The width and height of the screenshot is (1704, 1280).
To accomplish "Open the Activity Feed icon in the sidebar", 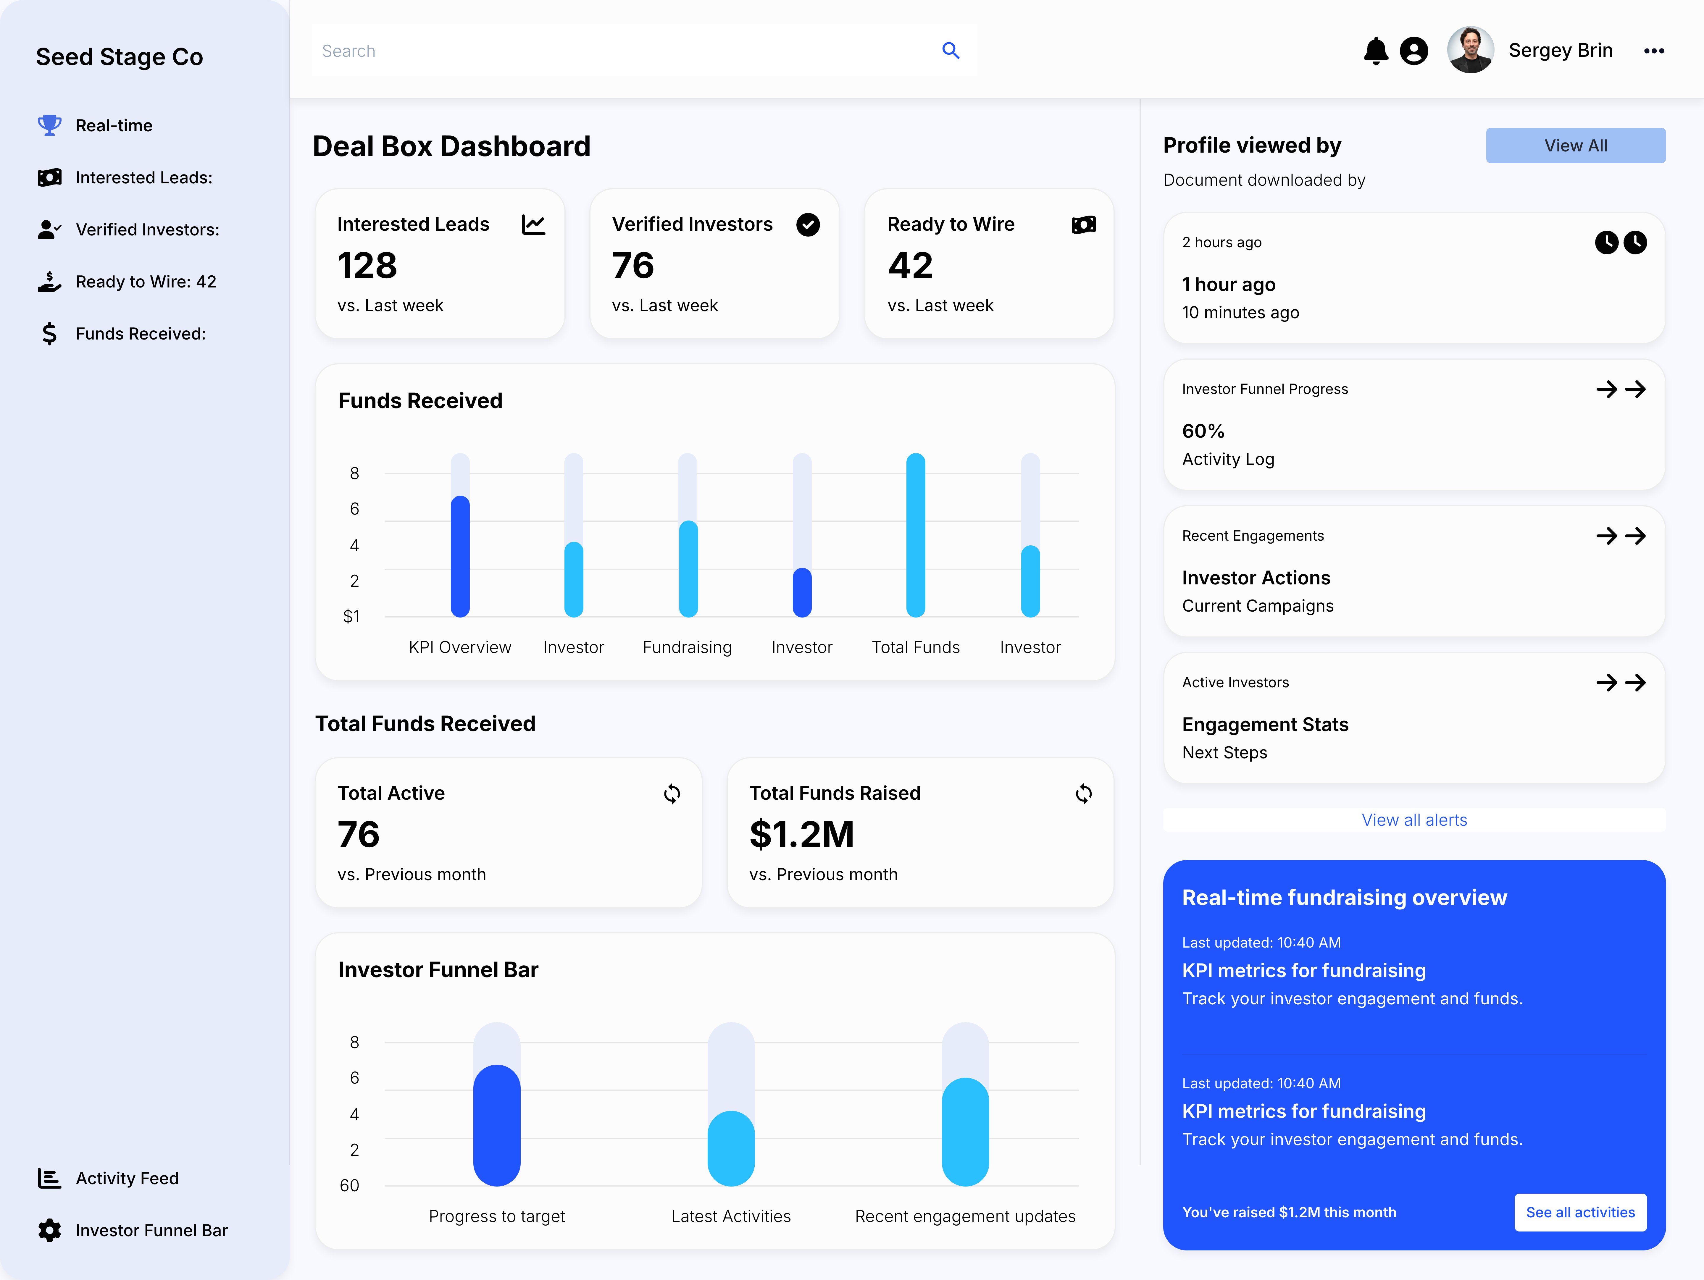I will [x=49, y=1178].
